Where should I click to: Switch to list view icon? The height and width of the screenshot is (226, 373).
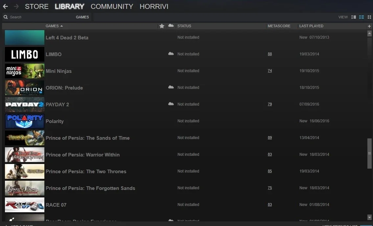pos(361,17)
